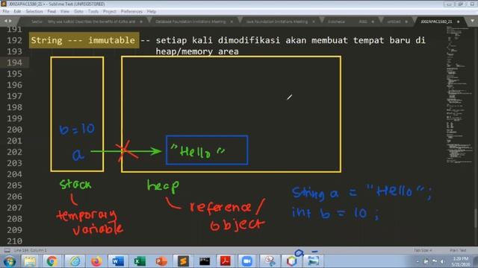Open the Windows Start menu orb
This screenshot has width=478, height=268.
coord(9,261)
